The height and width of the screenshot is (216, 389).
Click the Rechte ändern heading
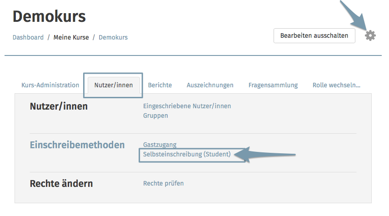61,183
